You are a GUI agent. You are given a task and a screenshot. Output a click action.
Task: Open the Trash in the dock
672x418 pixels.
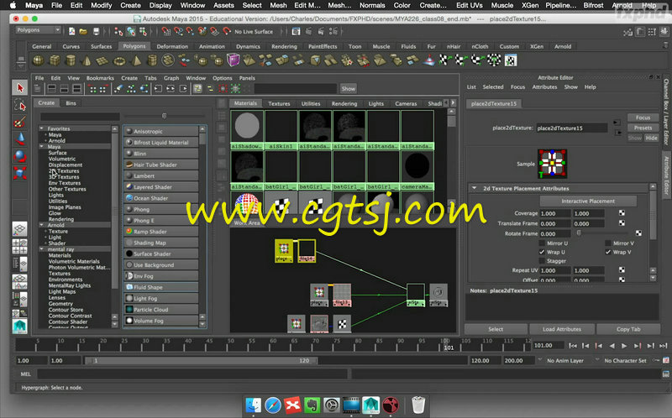[418, 405]
